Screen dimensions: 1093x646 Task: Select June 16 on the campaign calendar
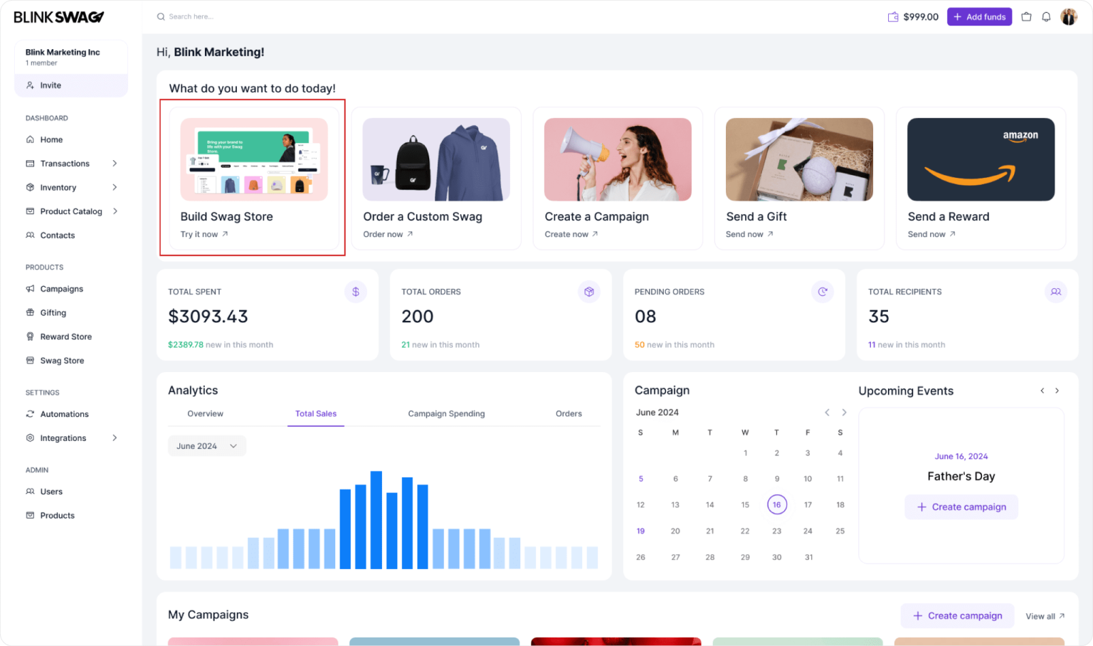pos(777,504)
